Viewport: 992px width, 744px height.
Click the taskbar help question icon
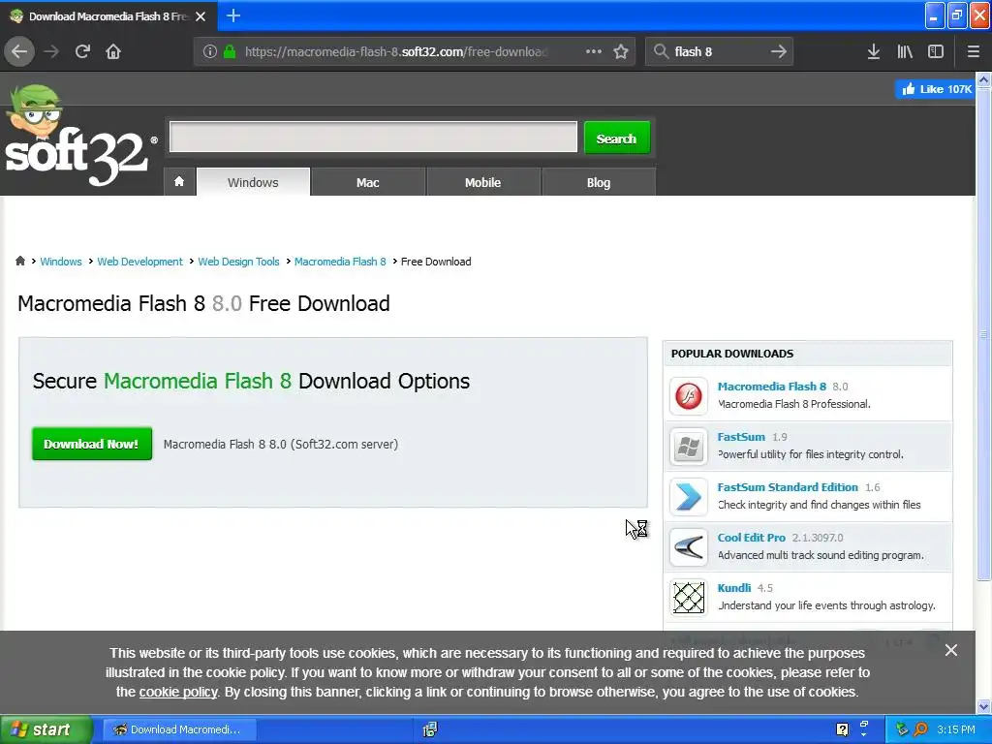(842, 729)
